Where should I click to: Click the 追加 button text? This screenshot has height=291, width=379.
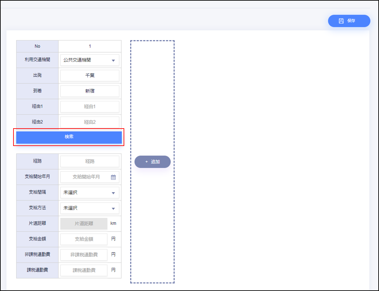pyautogui.click(x=155, y=162)
